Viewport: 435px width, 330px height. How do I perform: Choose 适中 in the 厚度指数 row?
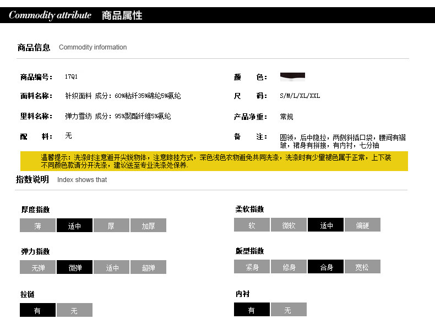point(74,226)
